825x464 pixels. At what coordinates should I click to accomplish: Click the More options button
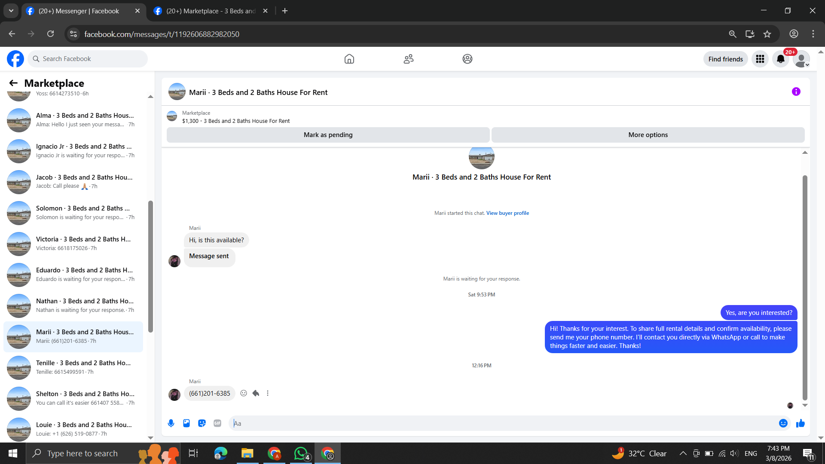(x=648, y=135)
